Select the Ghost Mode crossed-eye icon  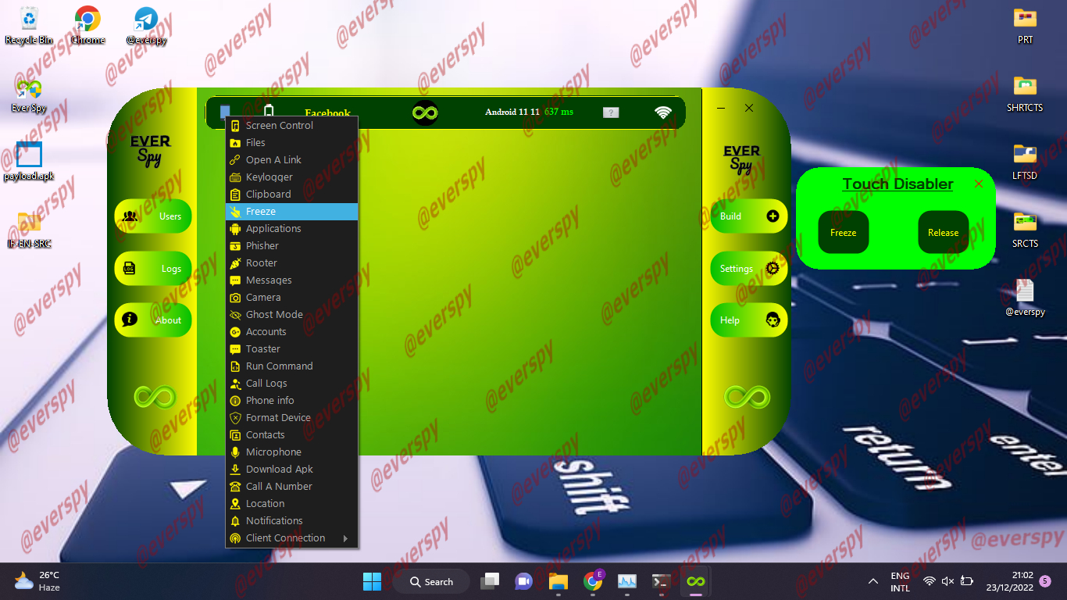[235, 315]
